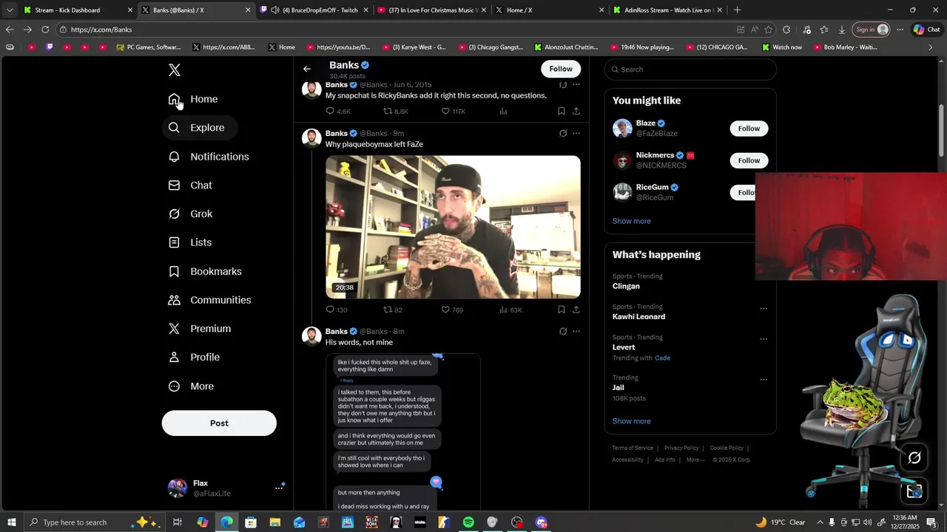The height and width of the screenshot is (532, 947).
Task: Open the Levert trending topic
Action: (624, 347)
